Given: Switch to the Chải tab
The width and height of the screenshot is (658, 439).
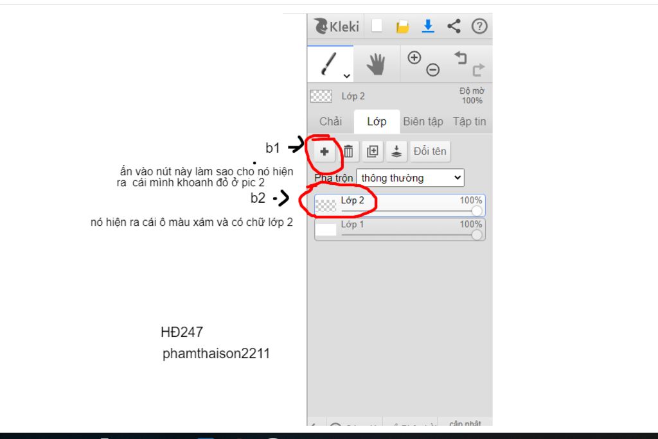Looking at the screenshot, I should (331, 121).
